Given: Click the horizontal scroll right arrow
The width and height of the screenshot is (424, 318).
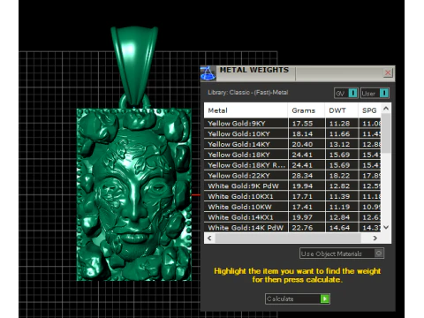Looking at the screenshot, I should coord(375,238).
